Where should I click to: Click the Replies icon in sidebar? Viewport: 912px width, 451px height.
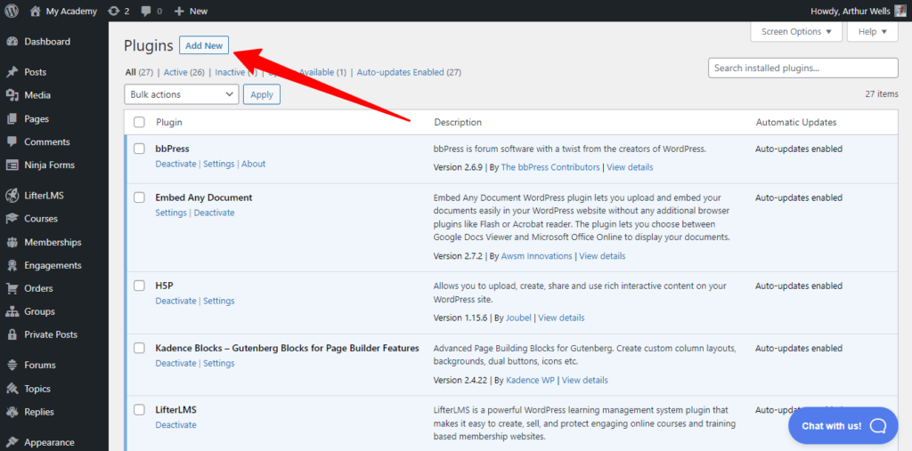click(x=12, y=412)
